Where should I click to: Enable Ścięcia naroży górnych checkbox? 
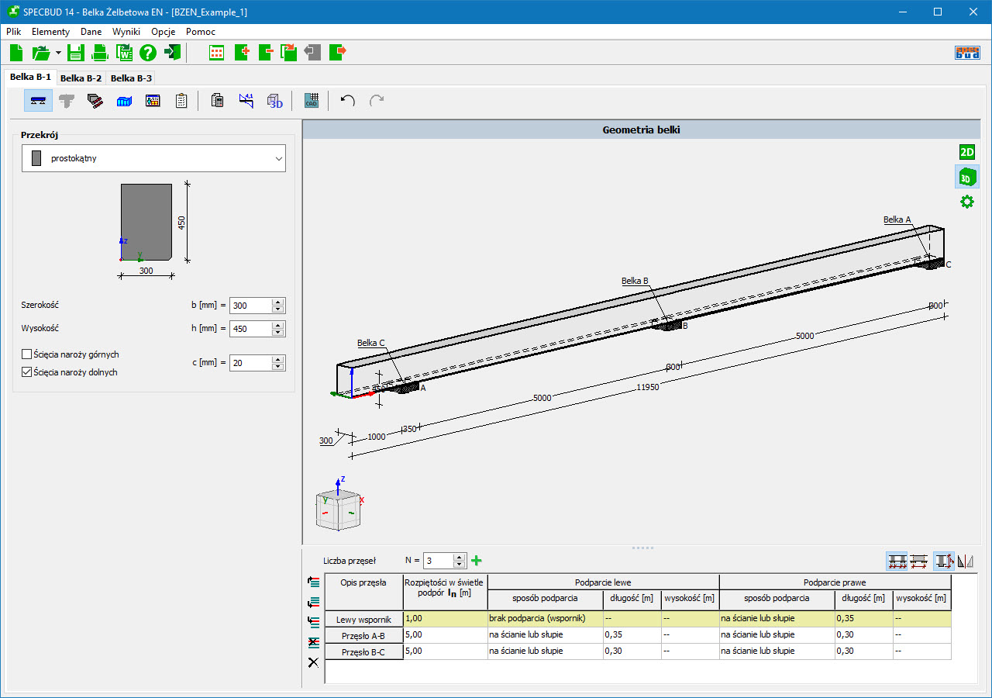27,354
